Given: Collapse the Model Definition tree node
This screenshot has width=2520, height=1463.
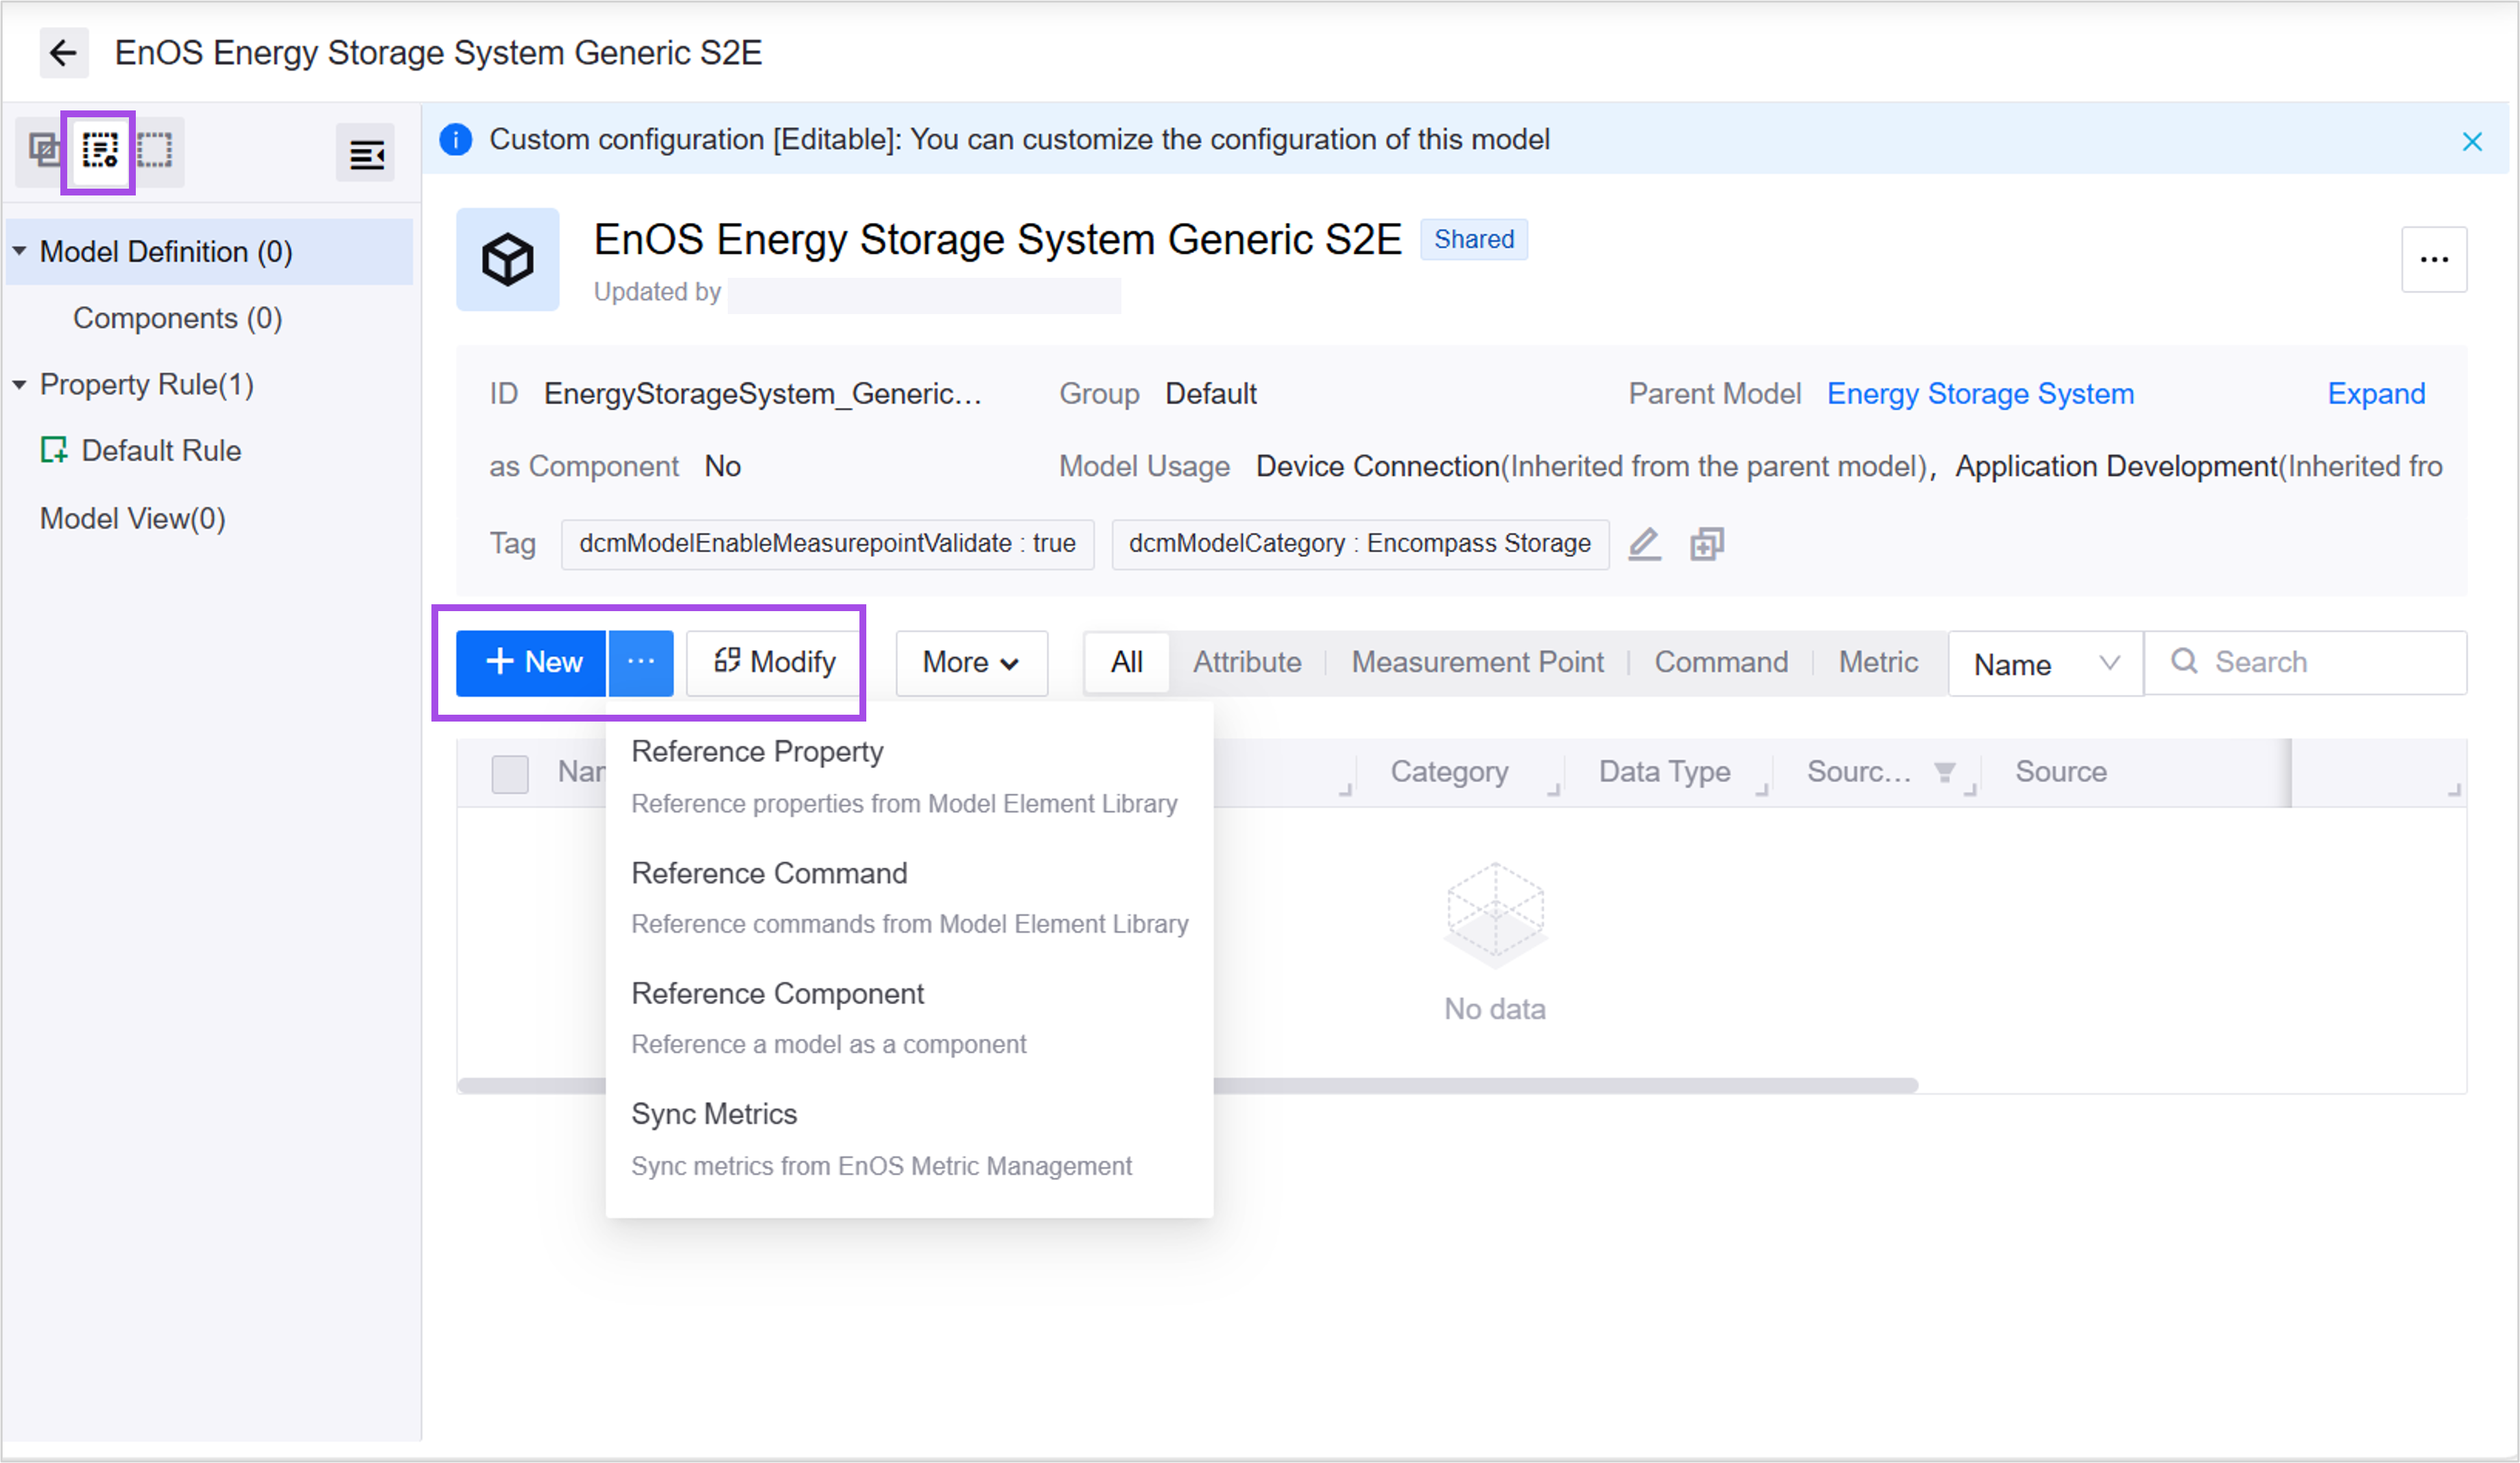Looking at the screenshot, I should pos(20,252).
